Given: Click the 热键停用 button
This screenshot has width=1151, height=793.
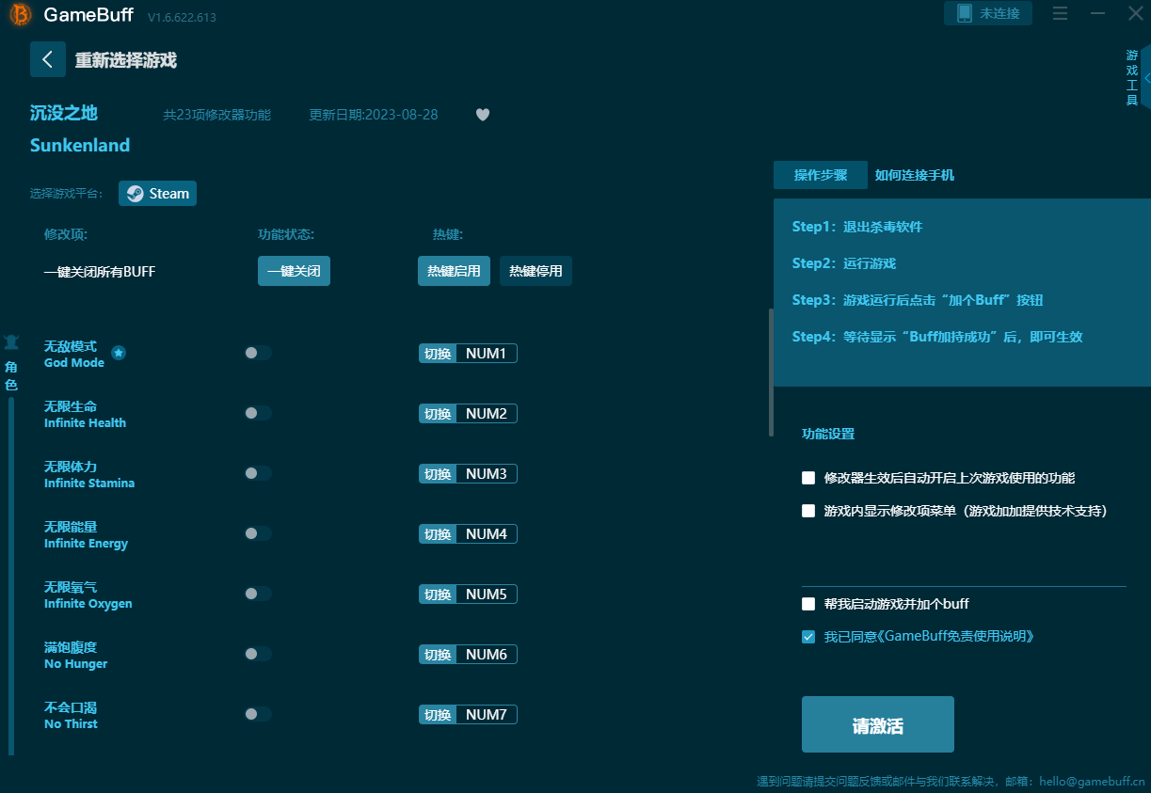Looking at the screenshot, I should [536, 271].
